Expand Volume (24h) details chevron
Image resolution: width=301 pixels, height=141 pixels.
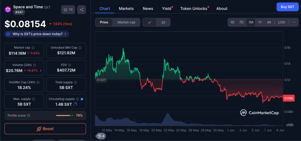click(x=41, y=71)
